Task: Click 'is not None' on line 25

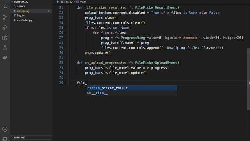Action: pyautogui.click(x=118, y=28)
